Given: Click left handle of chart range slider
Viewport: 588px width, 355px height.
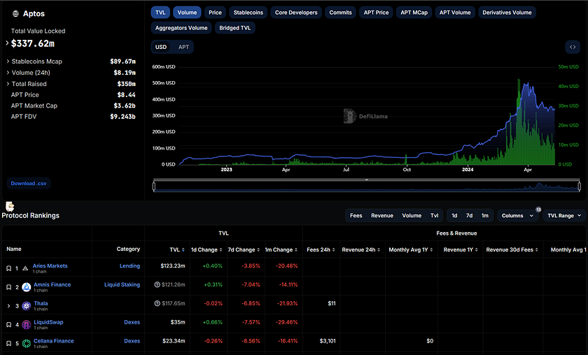Looking at the screenshot, I should pos(154,186).
